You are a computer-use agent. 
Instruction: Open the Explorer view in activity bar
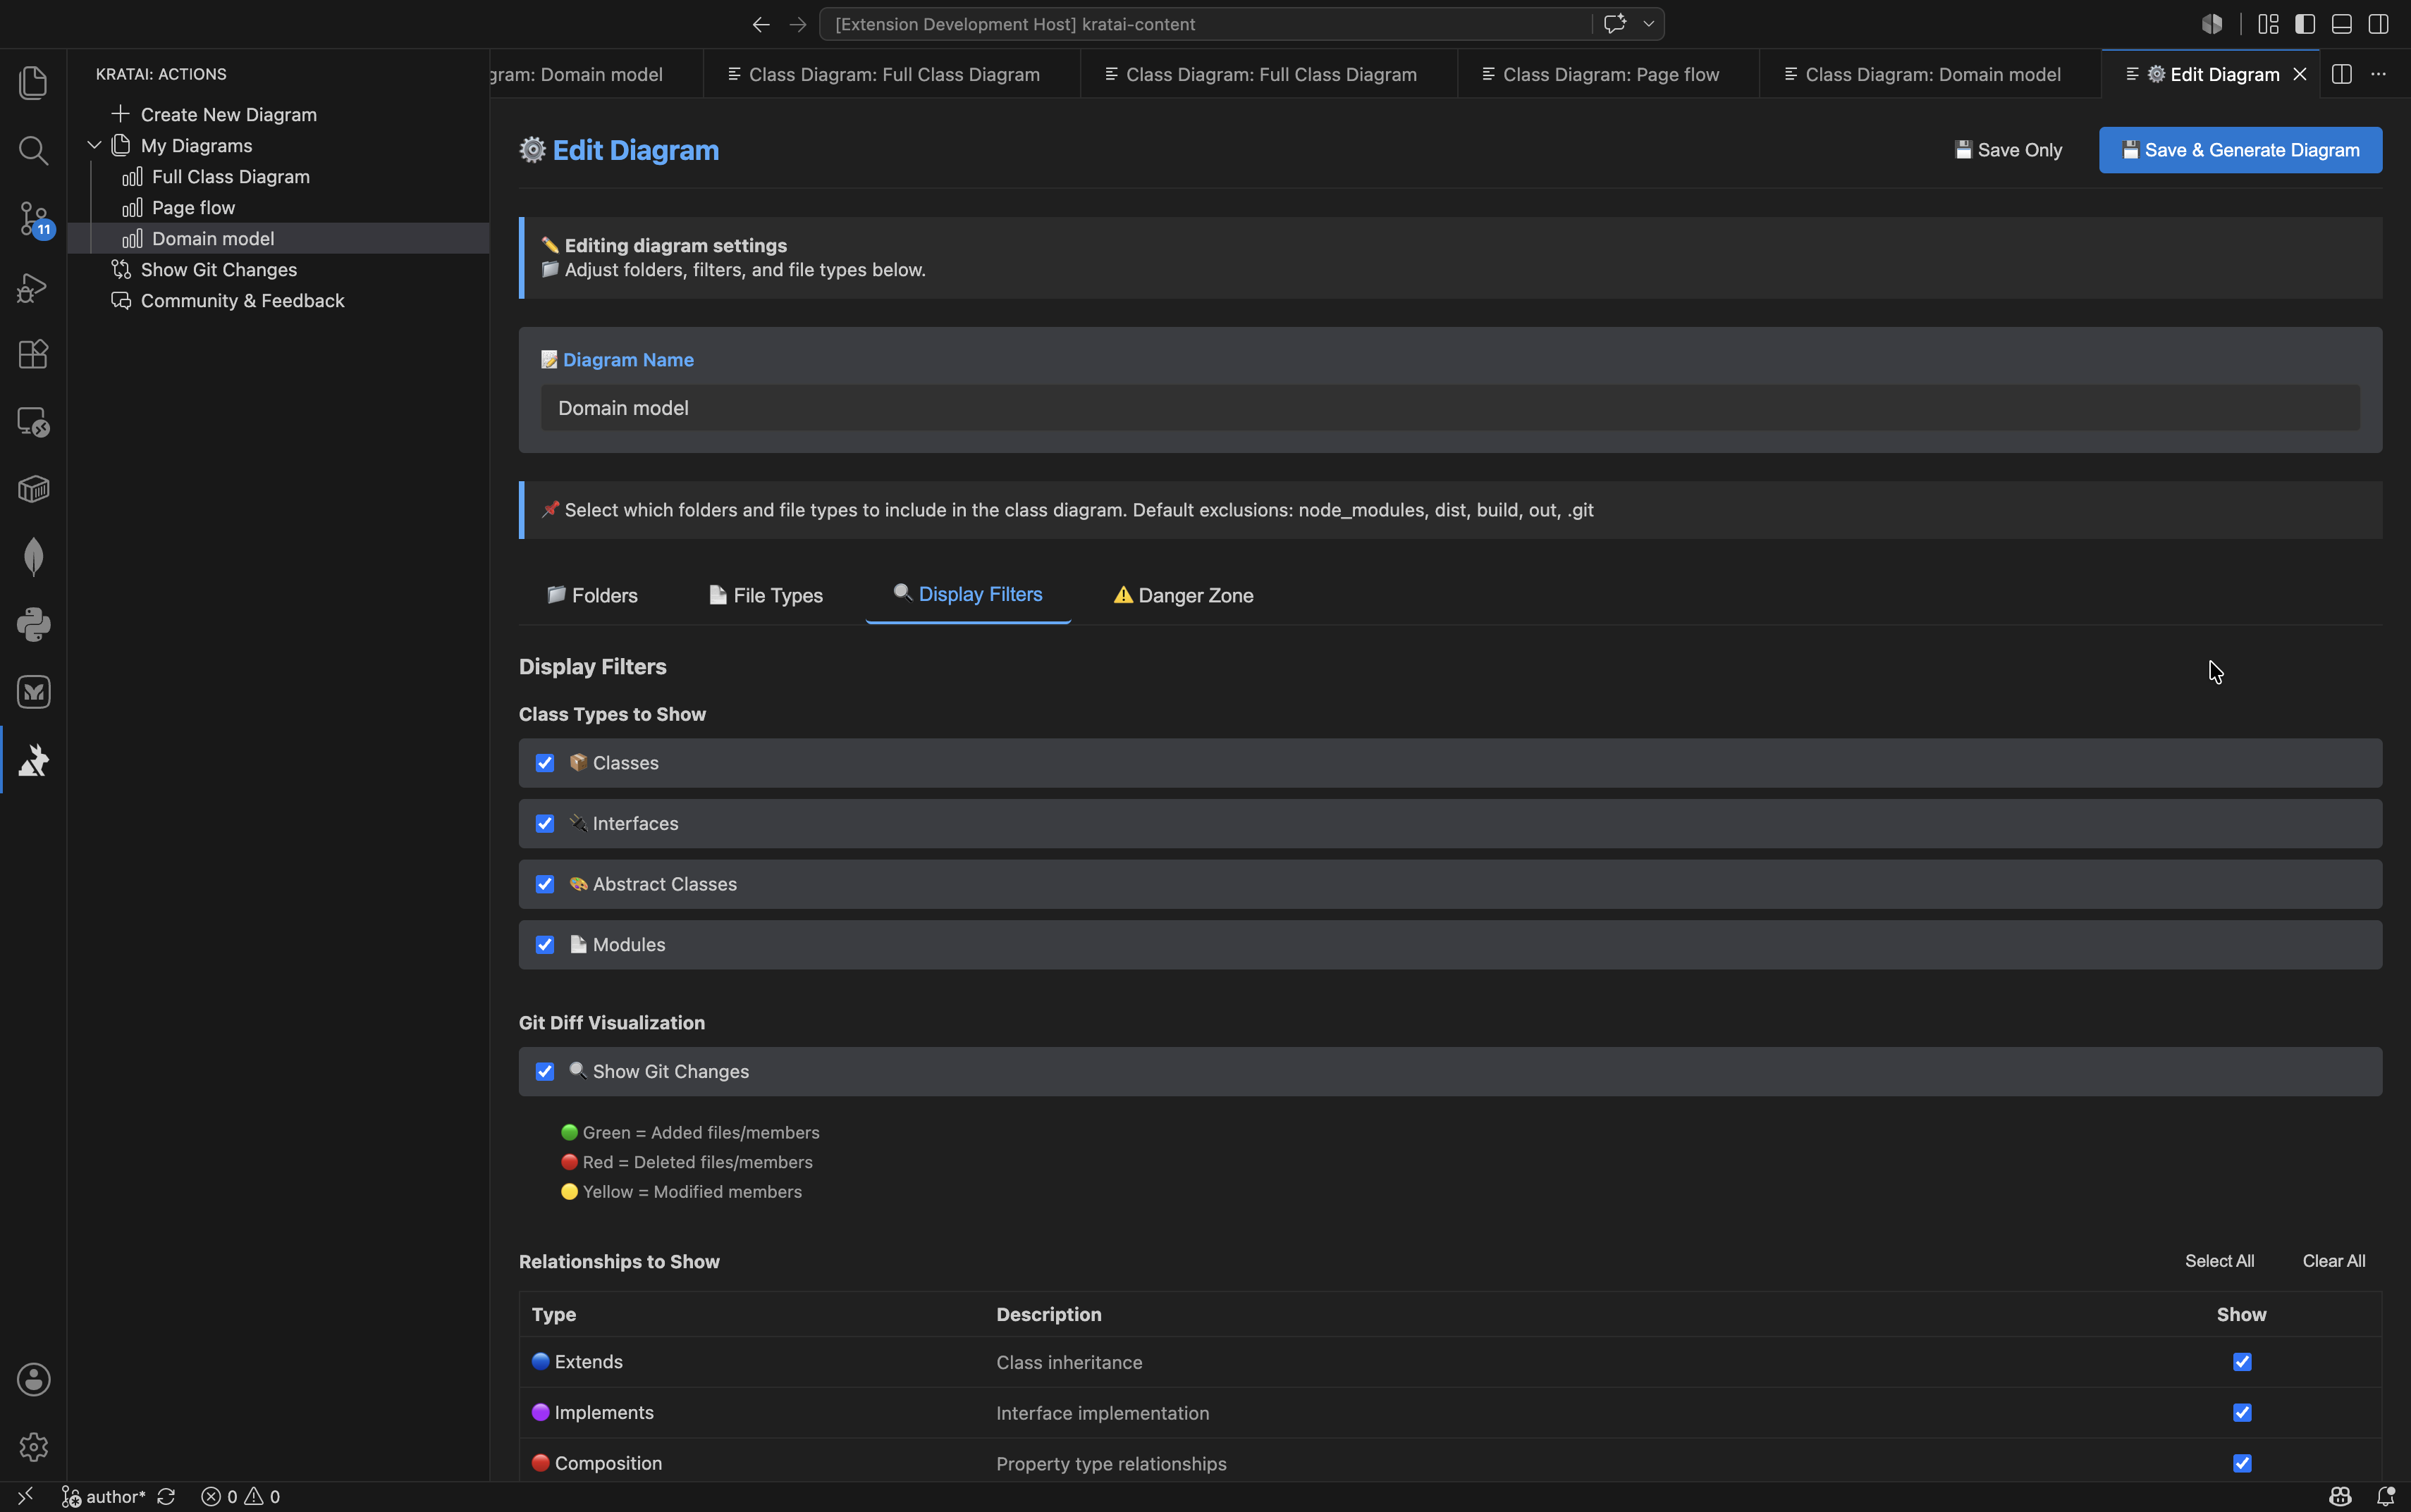click(x=33, y=83)
